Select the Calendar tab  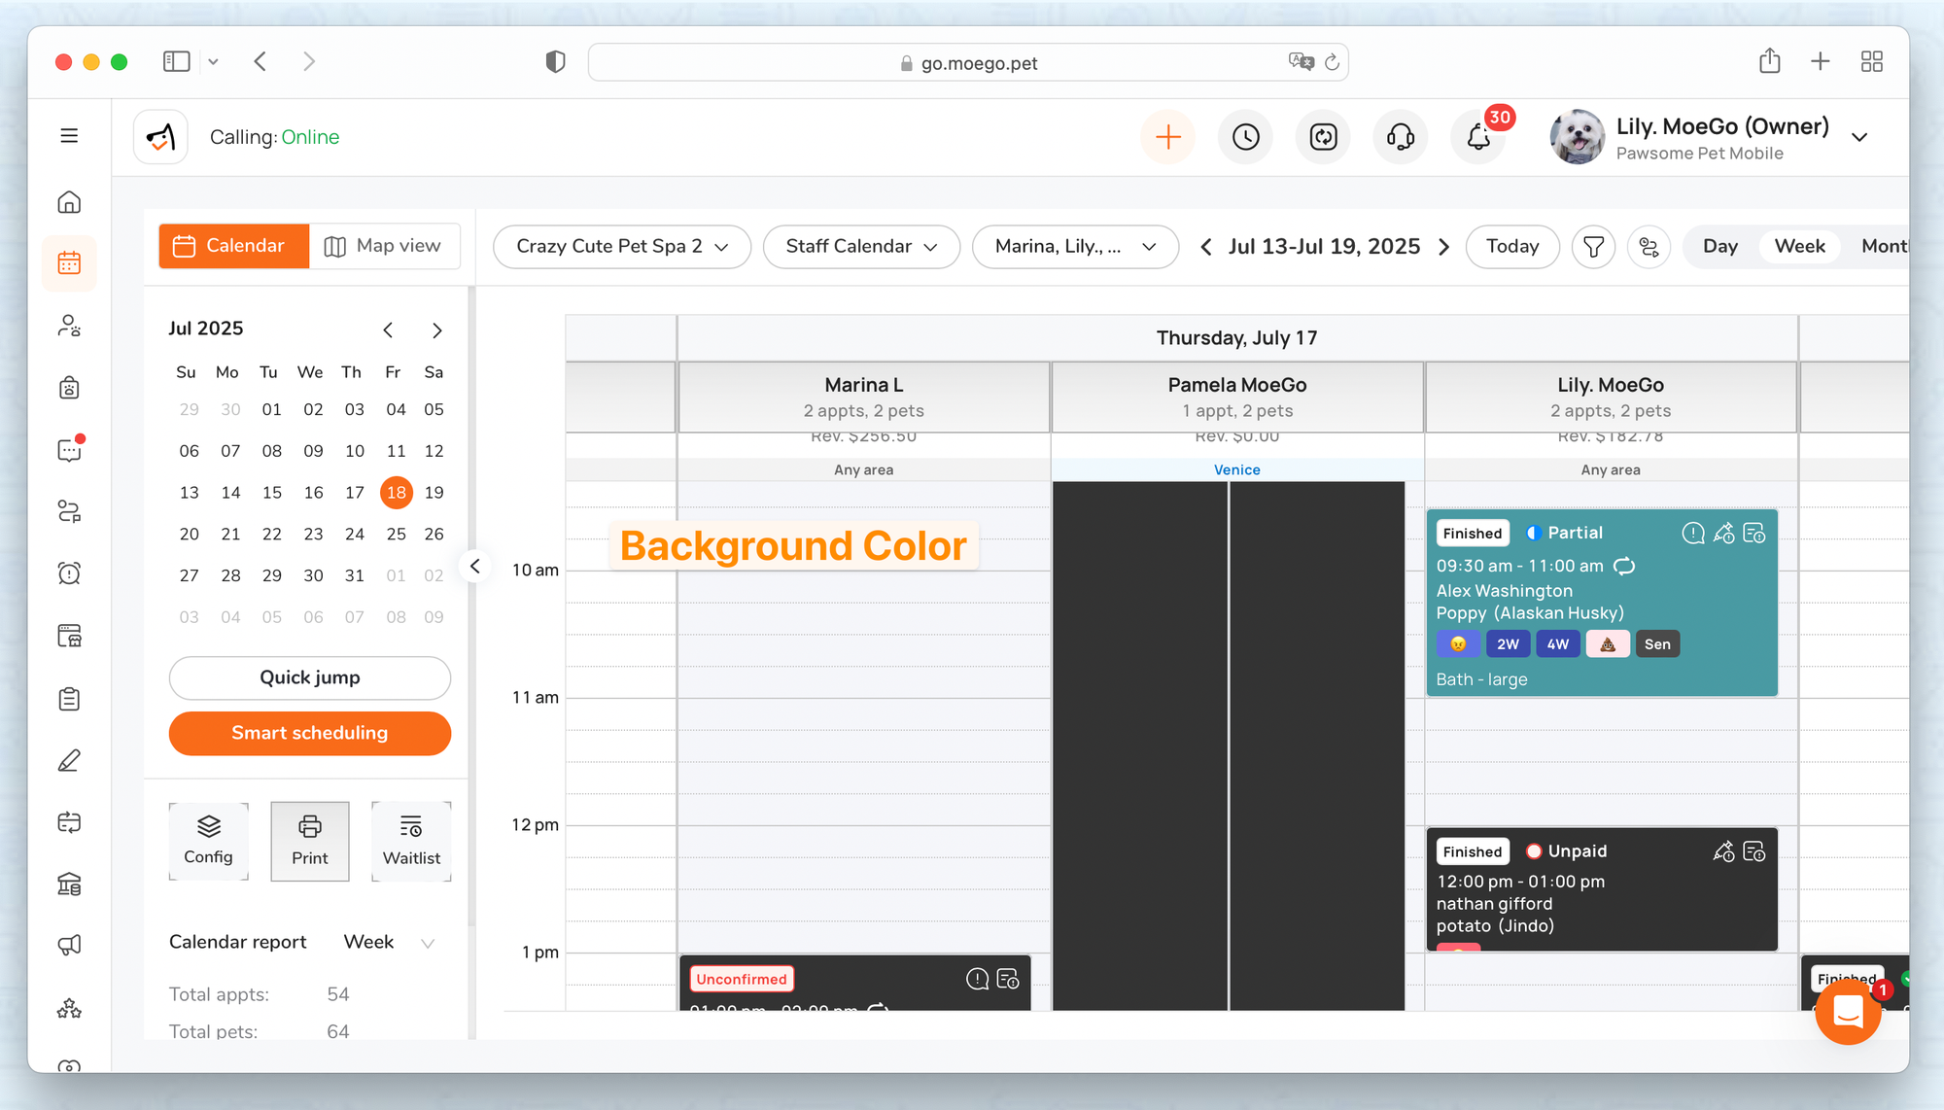(x=233, y=246)
